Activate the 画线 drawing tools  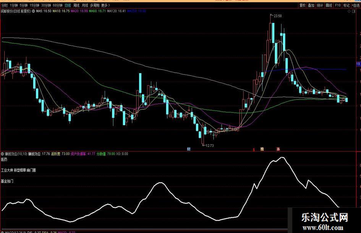(329, 5)
